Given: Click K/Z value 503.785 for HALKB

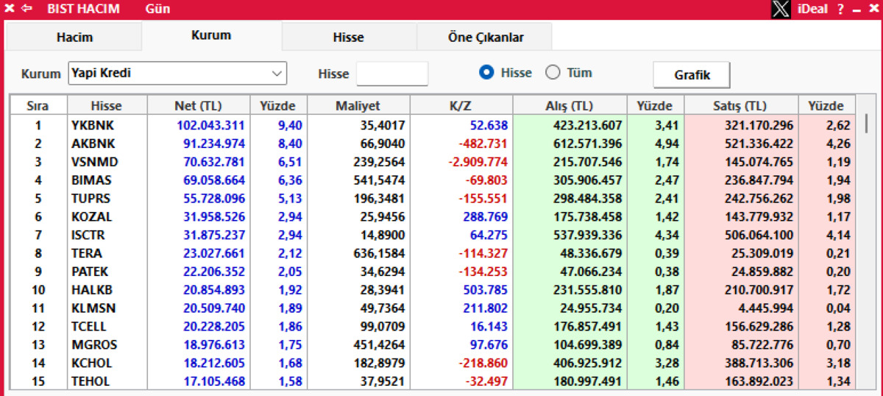Looking at the screenshot, I should point(486,290).
